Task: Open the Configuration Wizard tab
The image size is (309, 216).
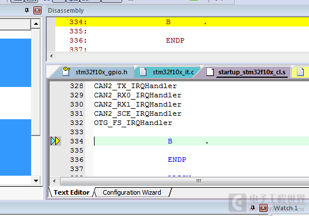Action: click(x=132, y=192)
